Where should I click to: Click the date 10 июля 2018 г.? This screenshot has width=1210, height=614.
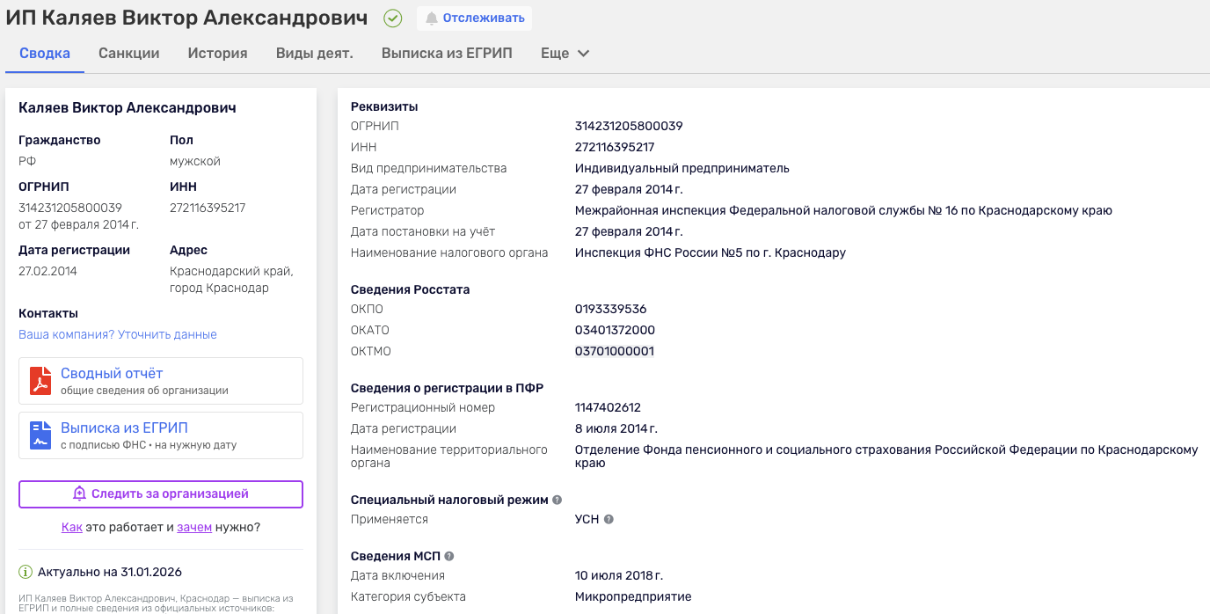(x=619, y=575)
